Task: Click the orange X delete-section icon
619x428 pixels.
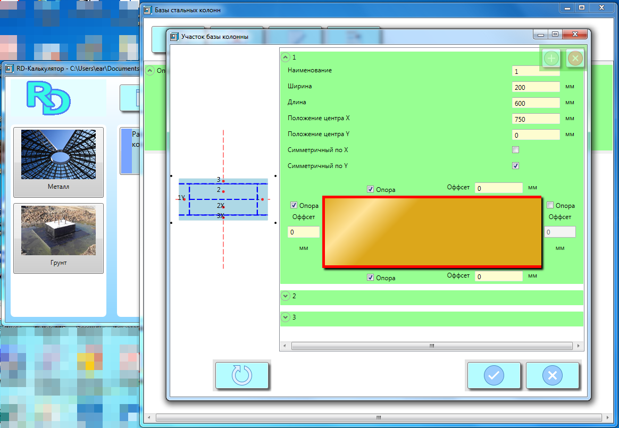Action: tap(575, 58)
